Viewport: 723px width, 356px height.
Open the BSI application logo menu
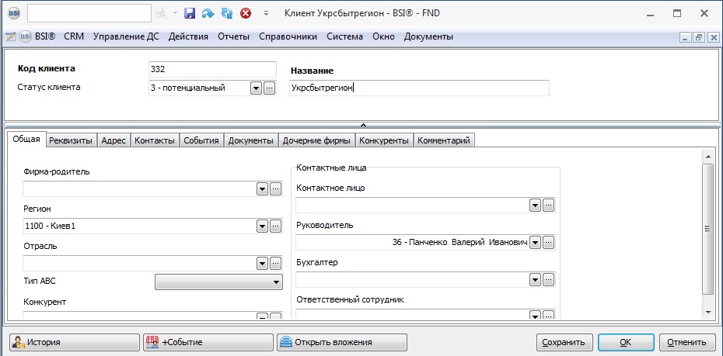(x=13, y=13)
